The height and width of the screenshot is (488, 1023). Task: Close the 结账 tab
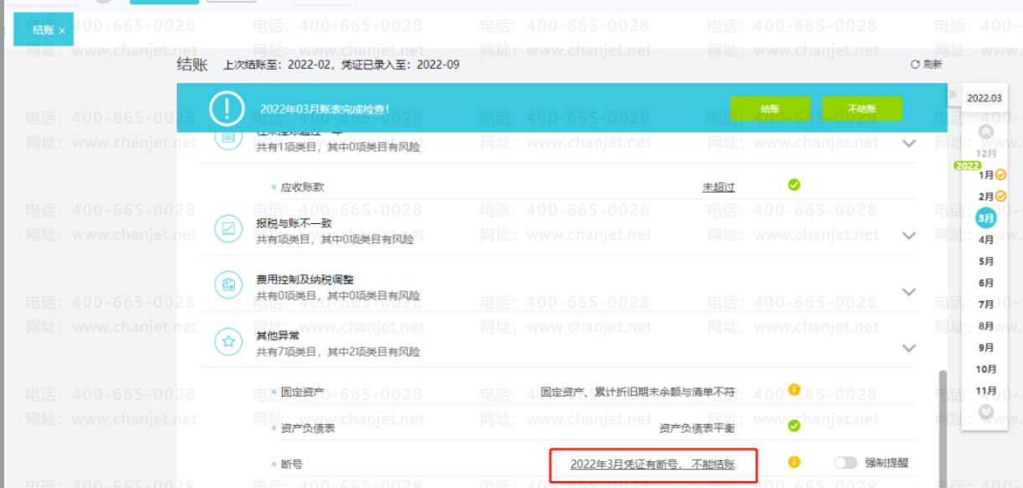point(62,30)
